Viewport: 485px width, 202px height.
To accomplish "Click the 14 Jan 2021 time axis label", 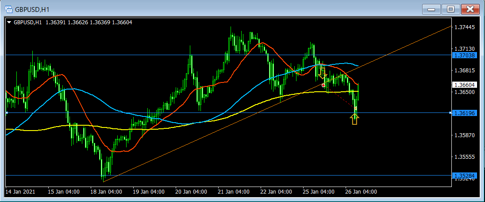I will pos(20,192).
